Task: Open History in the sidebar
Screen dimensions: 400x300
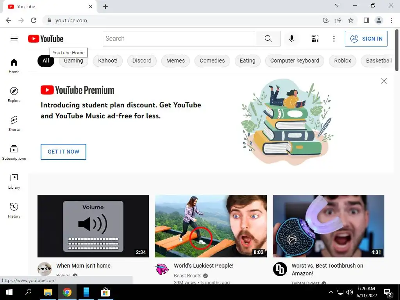Action: point(14,210)
